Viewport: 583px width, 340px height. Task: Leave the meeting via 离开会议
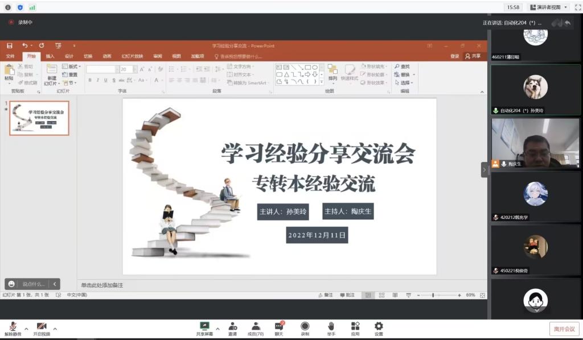point(564,329)
